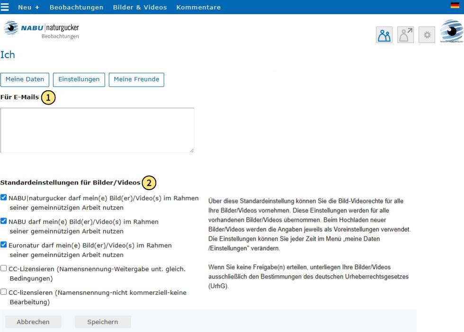464x332 pixels.
Task: Enable CC-Lizensieren Weitergabe unt. gleich. Bedingungen
Action: pyautogui.click(x=4, y=269)
